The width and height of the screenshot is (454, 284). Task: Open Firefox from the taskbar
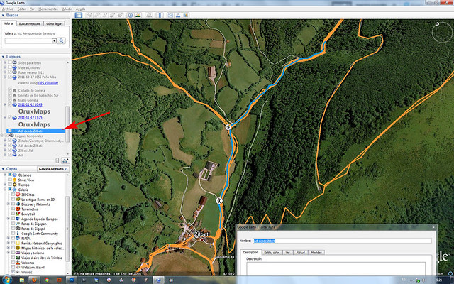[34, 280]
